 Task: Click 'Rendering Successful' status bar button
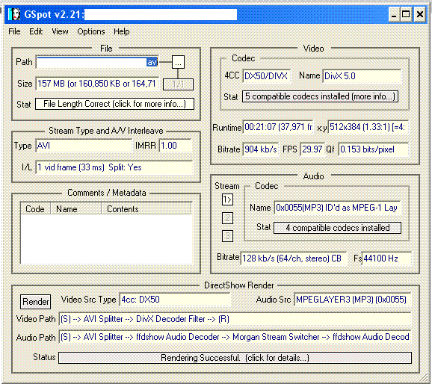235,358
